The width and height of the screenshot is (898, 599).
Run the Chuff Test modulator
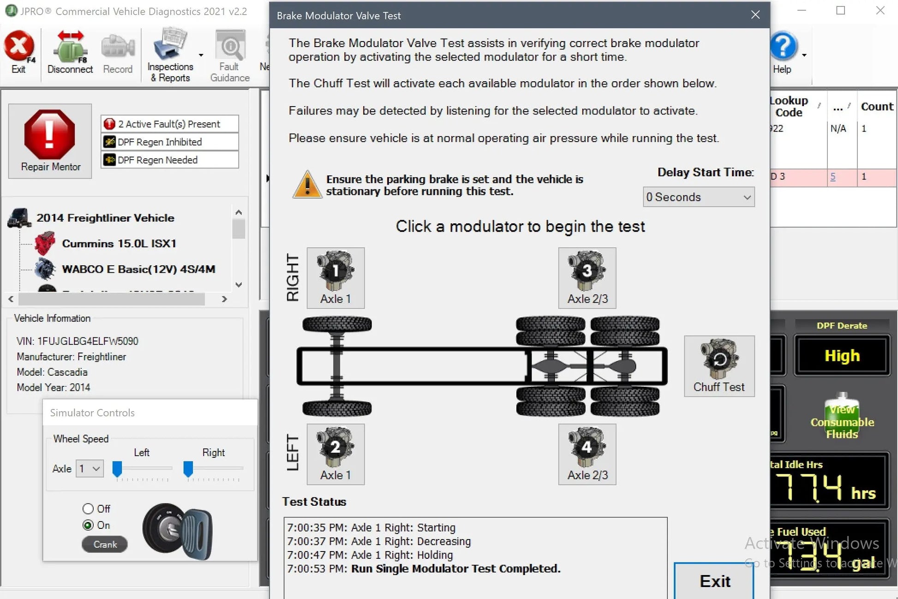(x=719, y=365)
